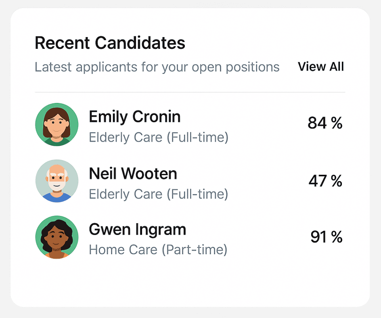The height and width of the screenshot is (318, 381).
Task: Click the Elderly Care Full-time role under Neil
Action: (159, 194)
